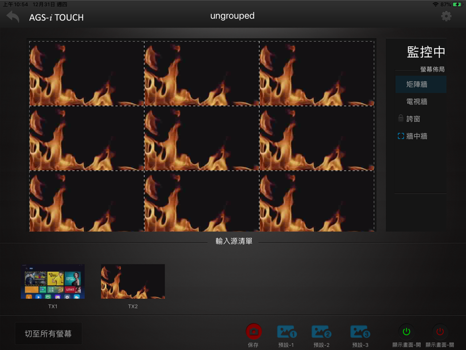This screenshot has width=466, height=350.
Task: Click the 預設-2 label
Action: (321, 345)
